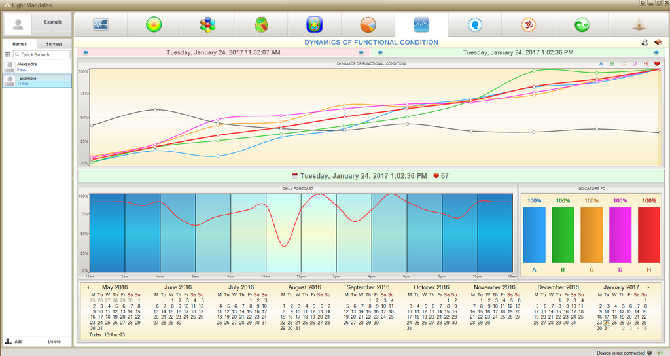Click the blue indicator bar A
Screen dimensions: 670x356
[534, 235]
